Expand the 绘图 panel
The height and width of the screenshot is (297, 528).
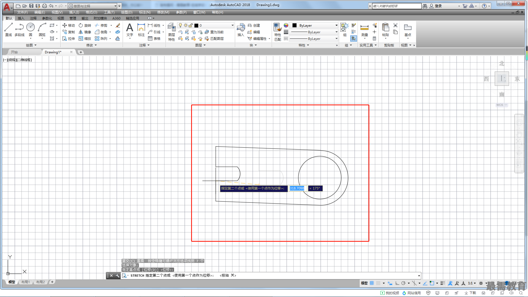31,45
